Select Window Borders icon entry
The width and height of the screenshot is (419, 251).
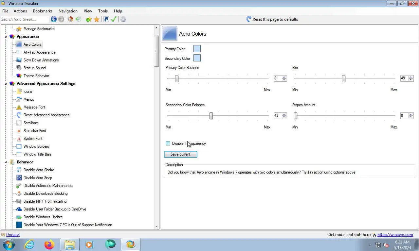(x=19, y=146)
